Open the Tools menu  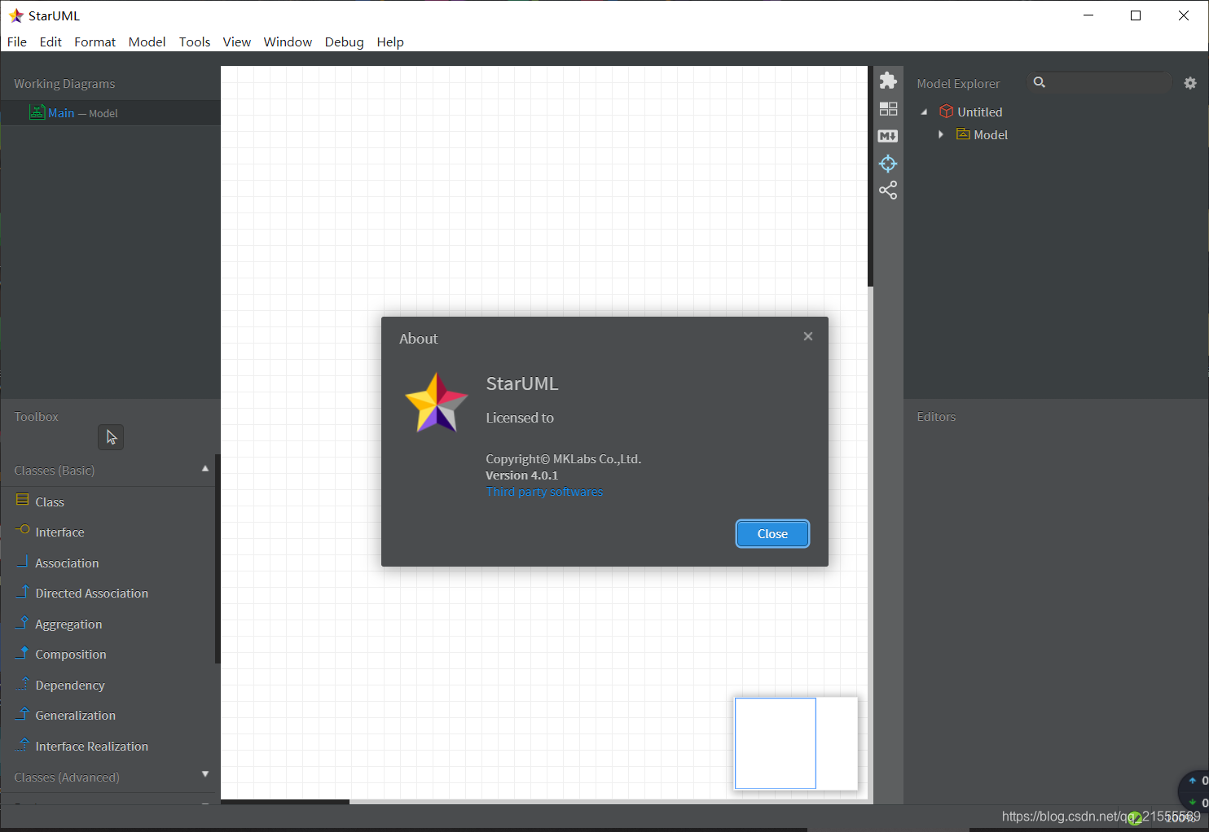point(195,42)
